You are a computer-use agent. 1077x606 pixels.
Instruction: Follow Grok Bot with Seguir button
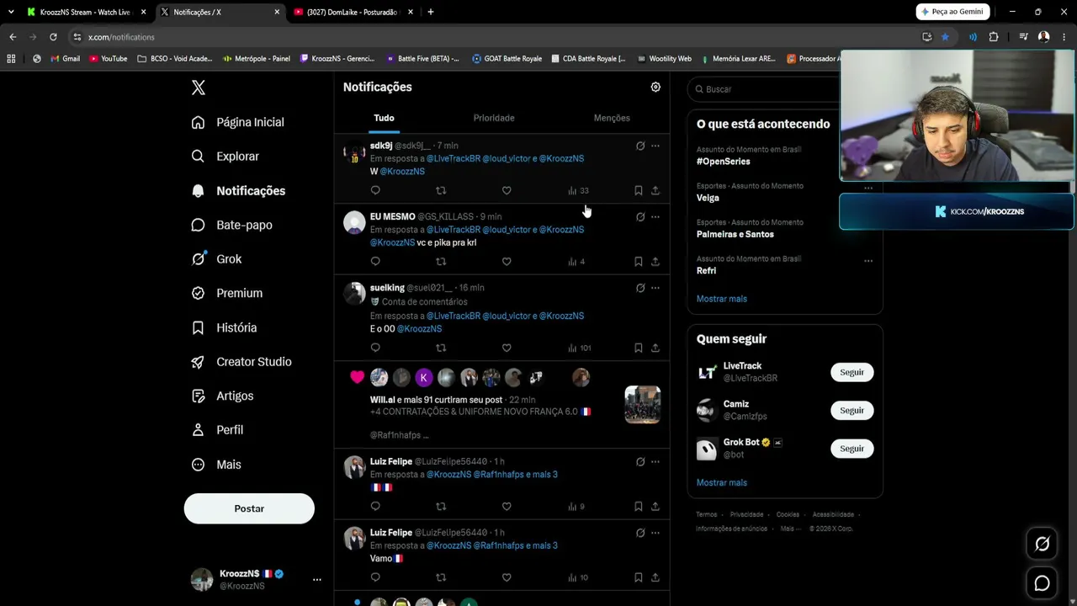point(852,449)
